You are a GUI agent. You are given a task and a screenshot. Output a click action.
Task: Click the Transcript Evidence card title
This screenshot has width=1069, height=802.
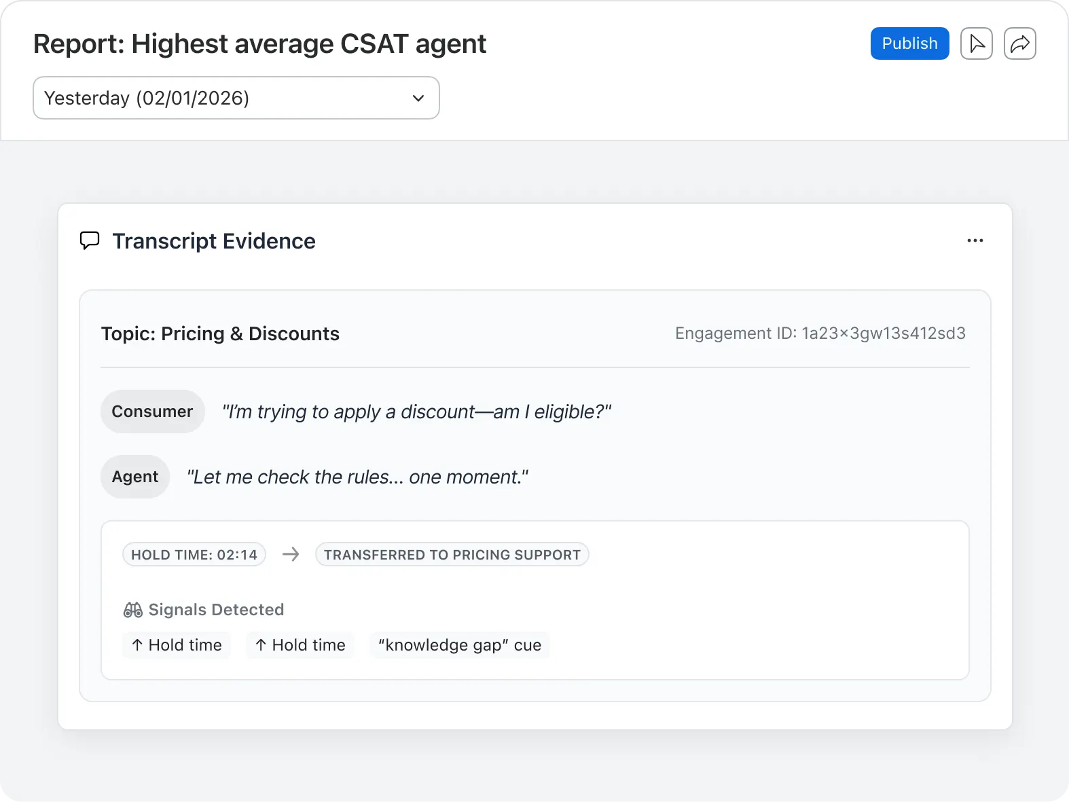pos(214,241)
